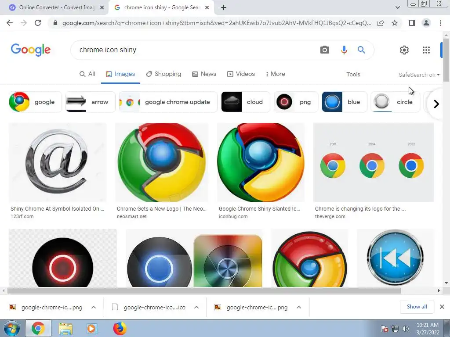Image resolution: width=450 pixels, height=337 pixels.
Task: Open the Chrome profile avatar
Action: (x=426, y=23)
